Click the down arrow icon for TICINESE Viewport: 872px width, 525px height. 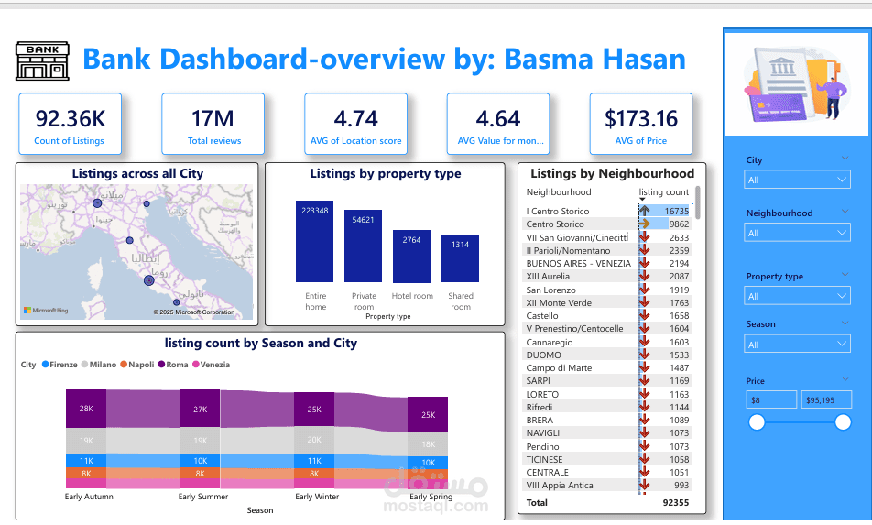(645, 459)
